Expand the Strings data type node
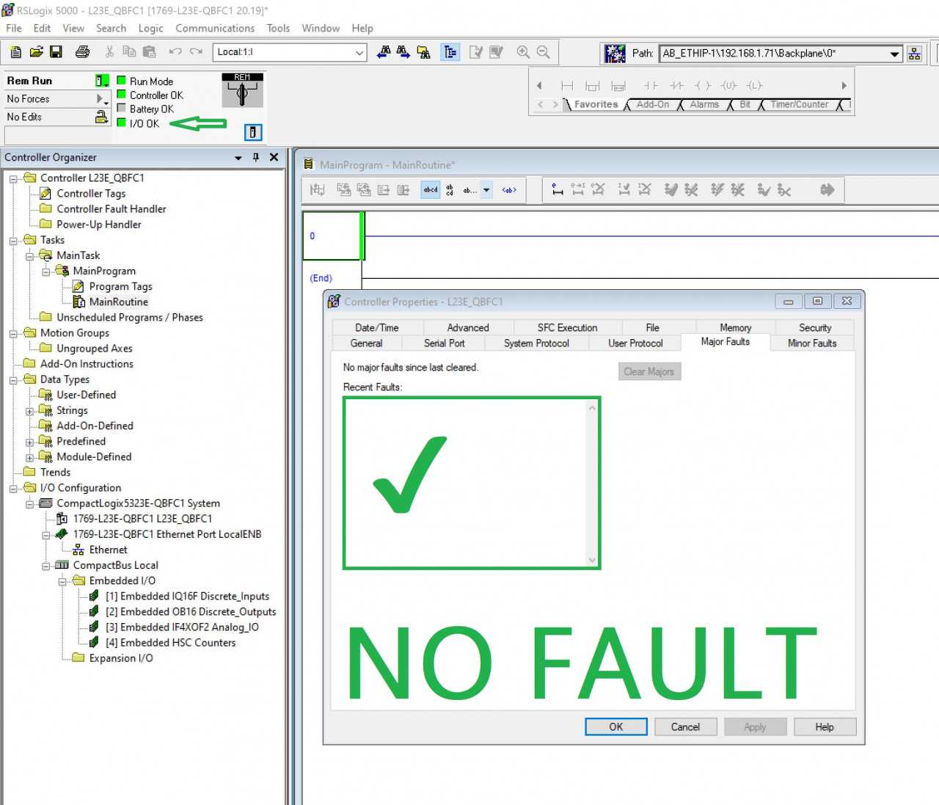 (x=29, y=412)
